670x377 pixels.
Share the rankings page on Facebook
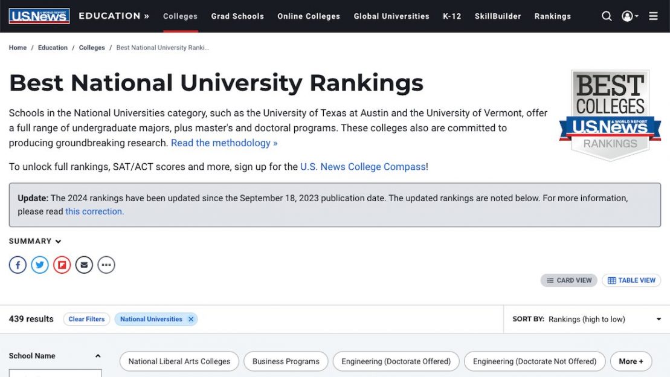(x=18, y=265)
